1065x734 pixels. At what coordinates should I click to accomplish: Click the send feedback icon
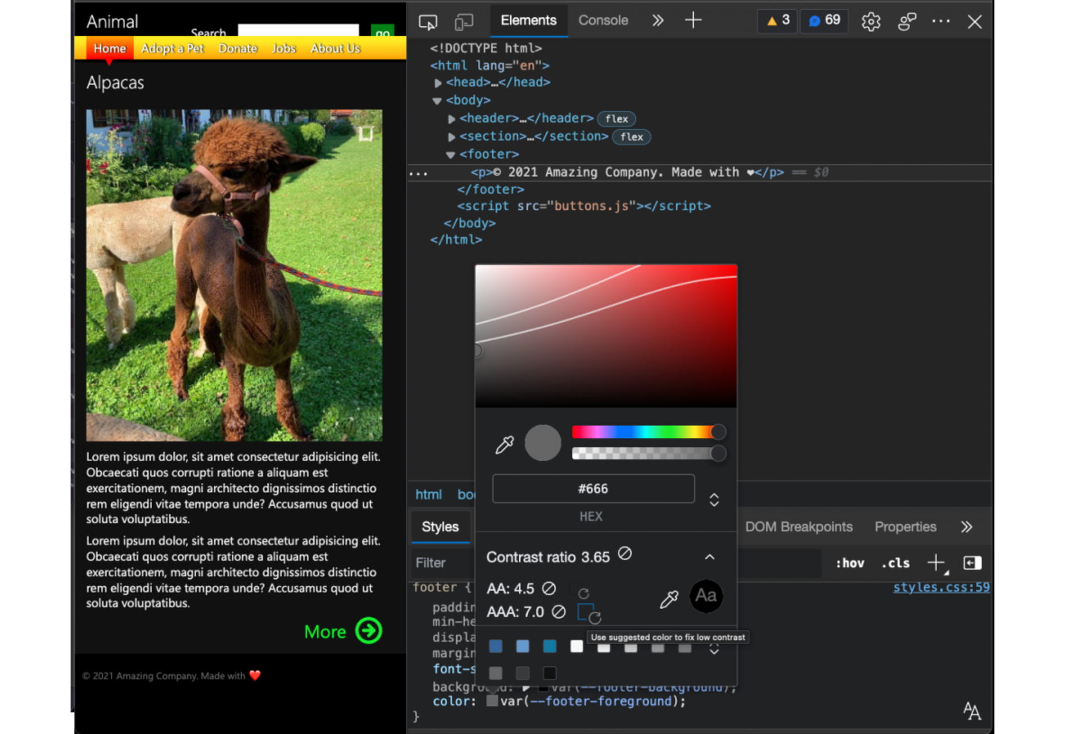click(907, 22)
